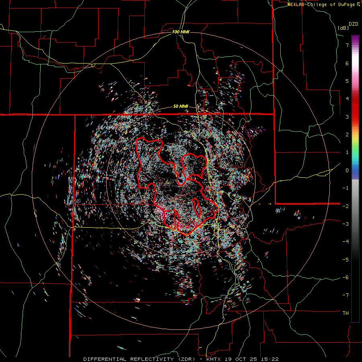The height and width of the screenshot is (362, 362).
Task: Click the -5 value on color scale
Action: [x=346, y=260]
